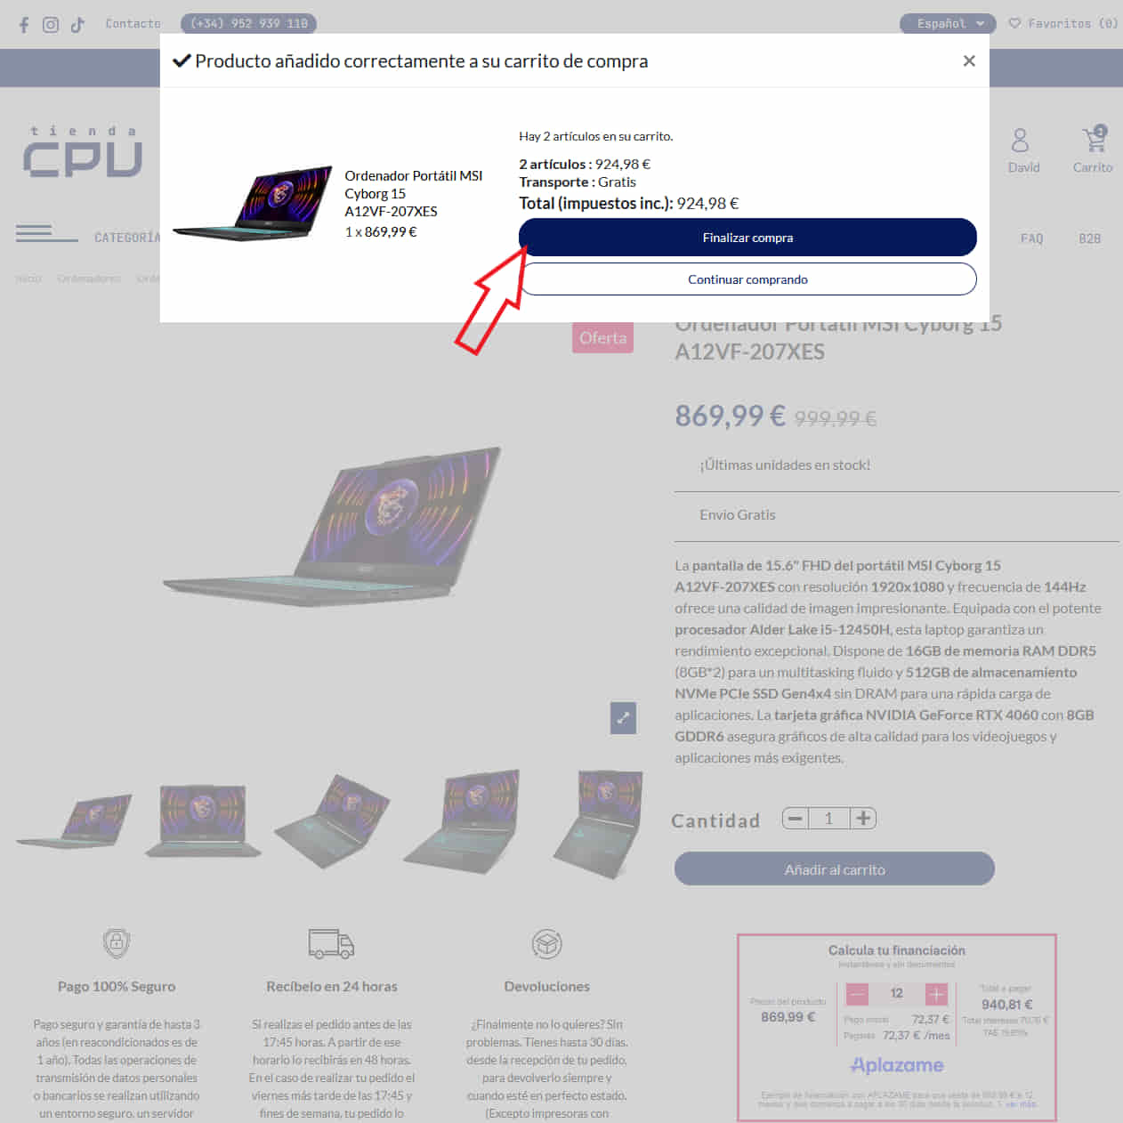Click the Cantidad quantity input field
This screenshot has height=1123, width=1123.
(x=829, y=819)
